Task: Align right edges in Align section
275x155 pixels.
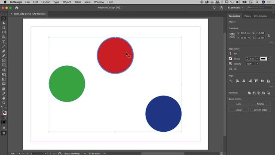Action: pyautogui.click(x=250, y=81)
